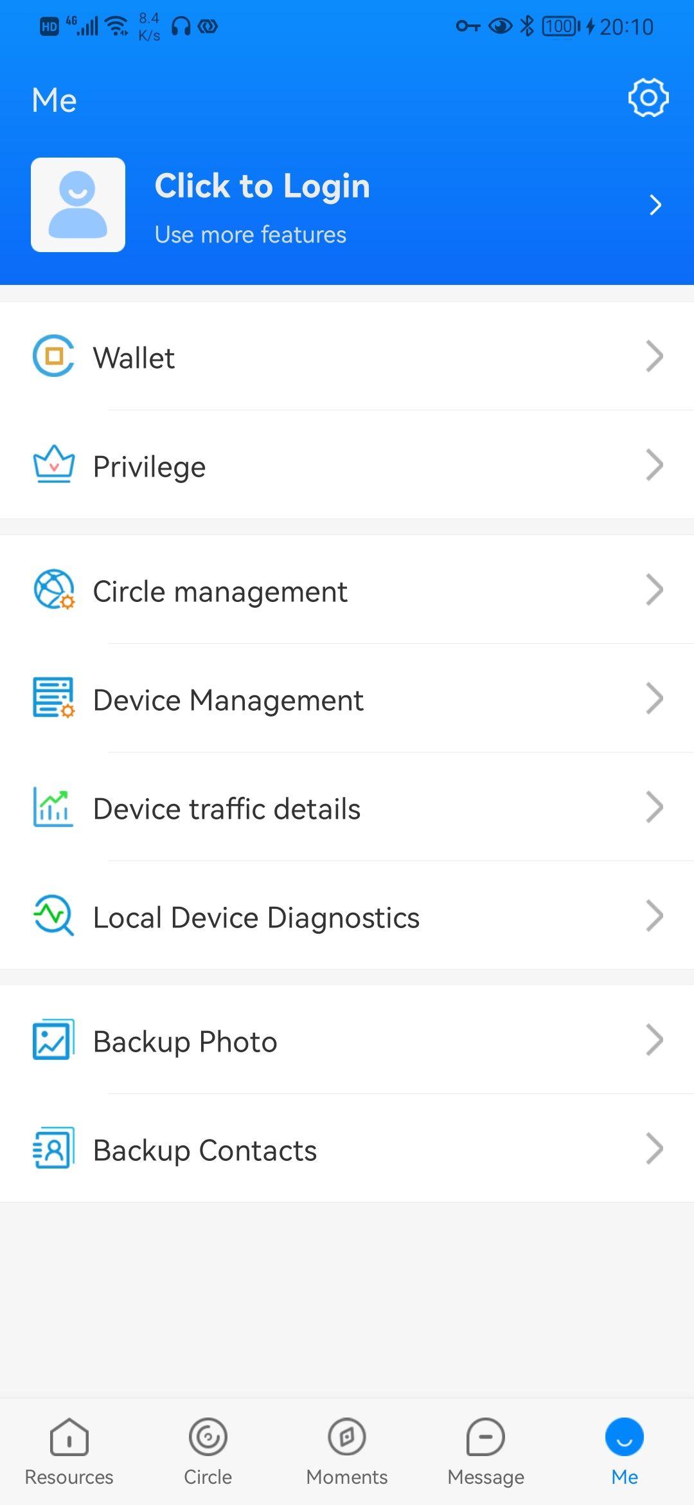Click the login chevron arrow
This screenshot has width=694, height=1505.
655,205
